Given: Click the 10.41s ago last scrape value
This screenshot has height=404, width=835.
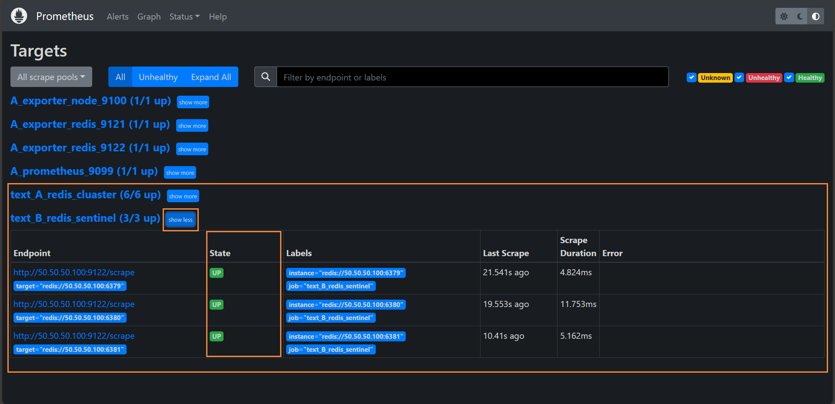Looking at the screenshot, I should pos(504,336).
